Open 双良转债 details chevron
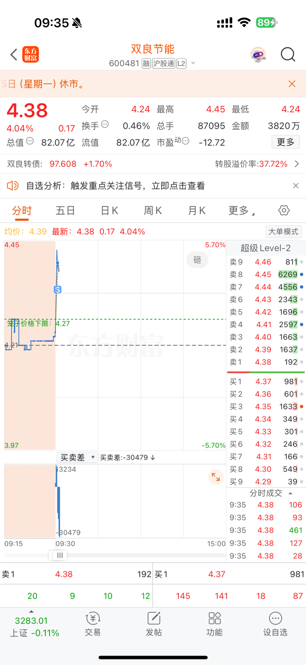306x665 pixels. pos(297,164)
